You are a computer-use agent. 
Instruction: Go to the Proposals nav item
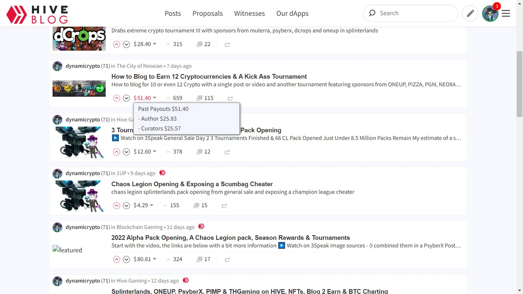coord(208,13)
